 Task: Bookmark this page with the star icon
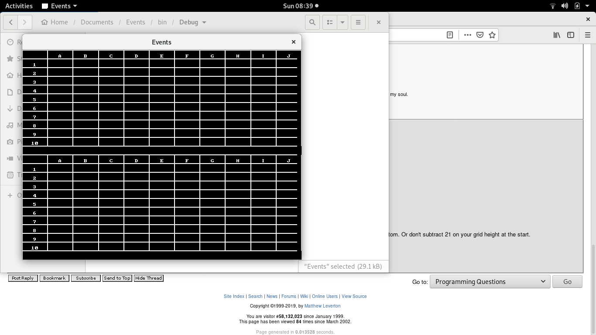click(492, 35)
